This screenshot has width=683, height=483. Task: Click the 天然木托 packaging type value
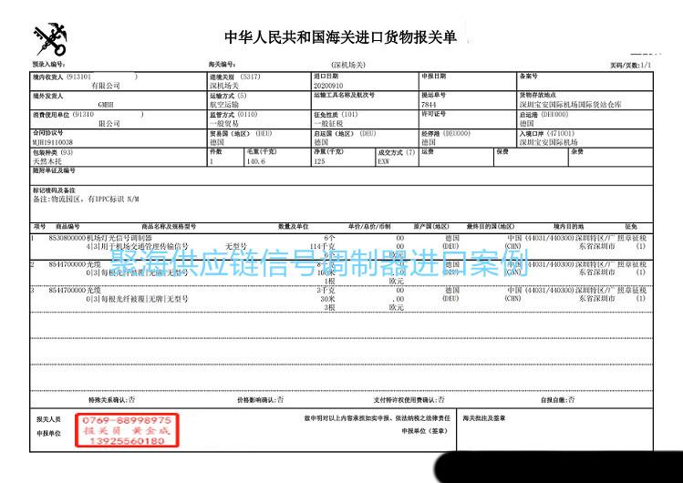pyautogui.click(x=47, y=161)
